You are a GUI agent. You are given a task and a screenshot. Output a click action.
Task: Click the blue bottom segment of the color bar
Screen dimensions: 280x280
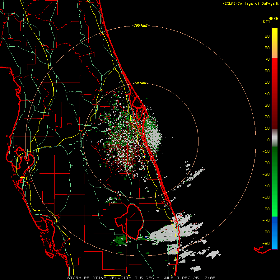pos(275,233)
